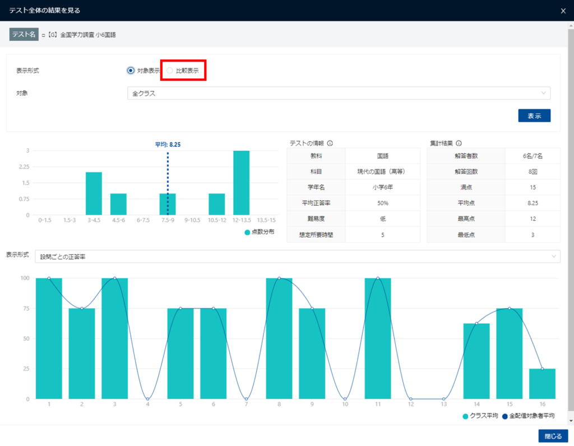Select the 対象表示 radio button
Image resolution: width=574 pixels, height=446 pixels.
131,71
